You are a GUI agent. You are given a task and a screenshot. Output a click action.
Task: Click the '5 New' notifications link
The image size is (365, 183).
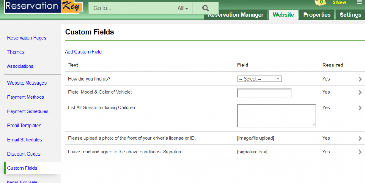click(339, 2)
